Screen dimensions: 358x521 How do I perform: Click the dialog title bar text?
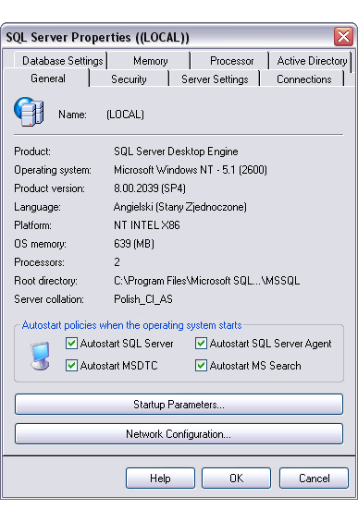click(x=97, y=37)
